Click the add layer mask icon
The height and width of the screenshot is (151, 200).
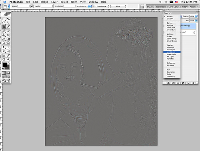pyautogui.click(x=173, y=83)
